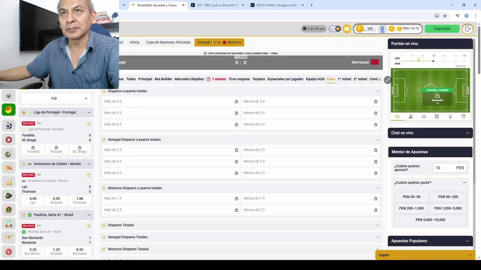Open the home icon in the left sidebar
The height and width of the screenshot is (270, 481).
tap(9, 96)
